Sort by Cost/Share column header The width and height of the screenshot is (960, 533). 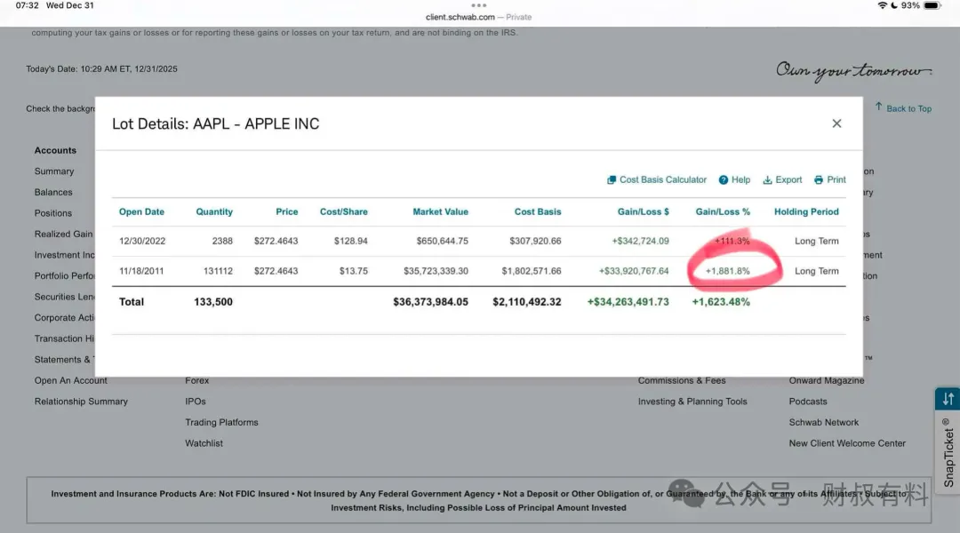click(343, 211)
